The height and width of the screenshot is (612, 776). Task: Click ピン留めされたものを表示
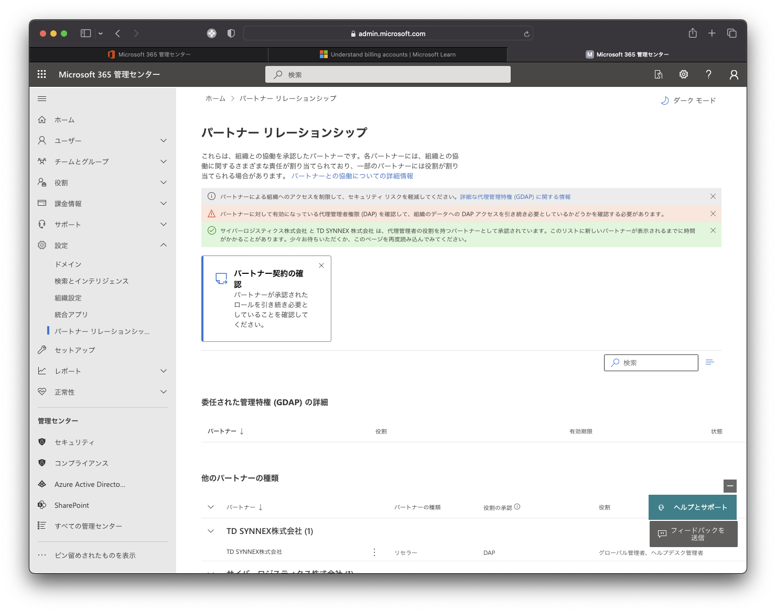click(x=95, y=555)
